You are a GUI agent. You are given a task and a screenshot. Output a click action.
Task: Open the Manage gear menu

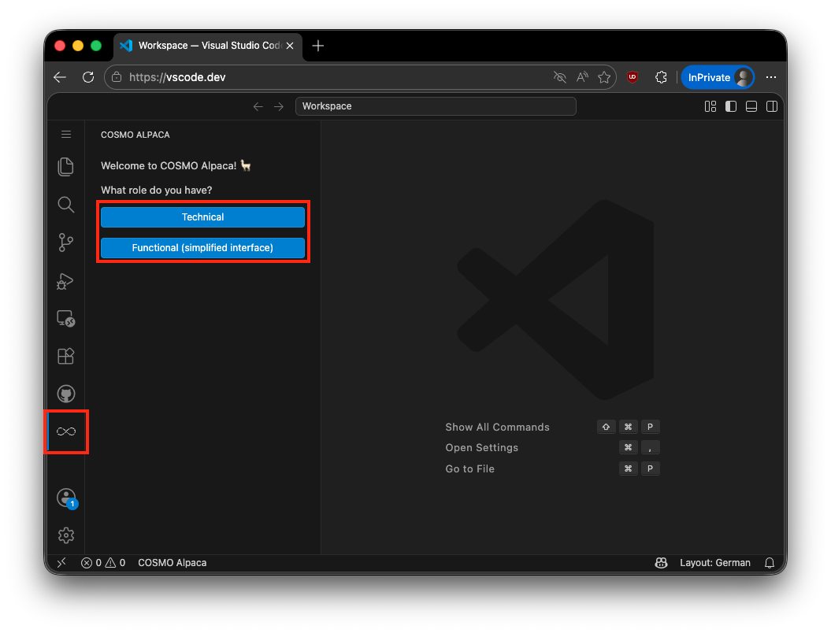coord(65,535)
